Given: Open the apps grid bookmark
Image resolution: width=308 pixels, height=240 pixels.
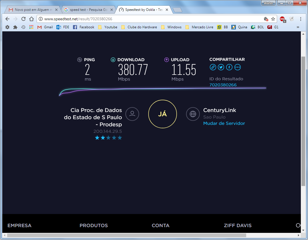Looking at the screenshot, I should click(x=31, y=27).
